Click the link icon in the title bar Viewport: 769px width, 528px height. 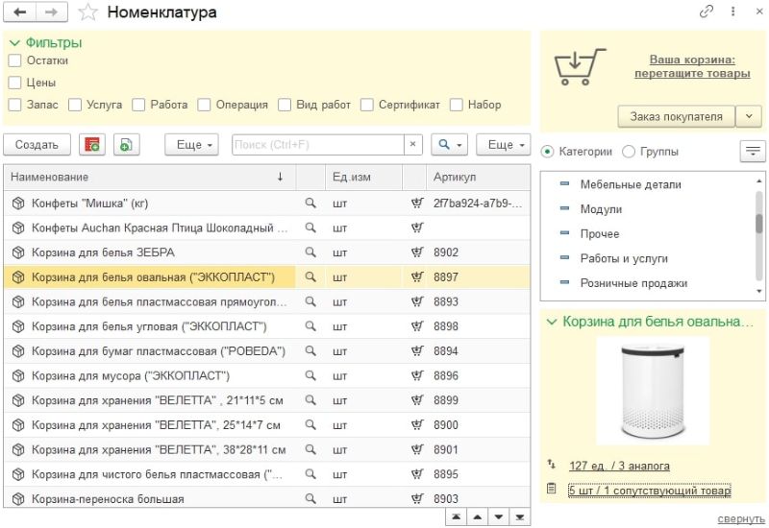pyautogui.click(x=706, y=12)
